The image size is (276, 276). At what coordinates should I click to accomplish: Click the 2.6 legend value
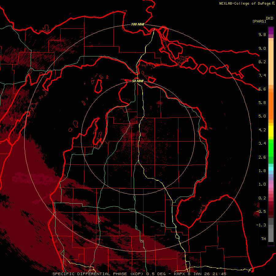[x=262, y=157]
